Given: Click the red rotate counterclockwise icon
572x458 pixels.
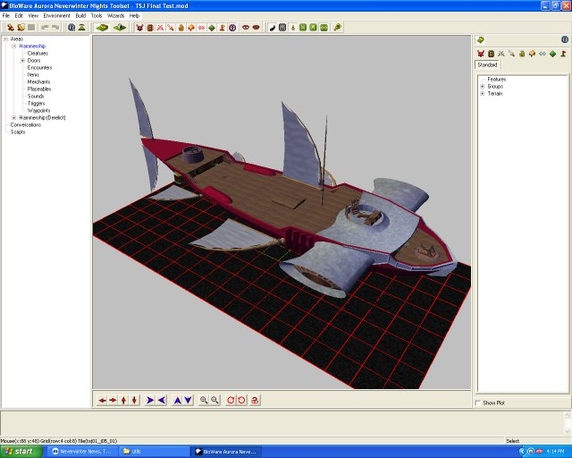Looking at the screenshot, I should pyautogui.click(x=231, y=400).
